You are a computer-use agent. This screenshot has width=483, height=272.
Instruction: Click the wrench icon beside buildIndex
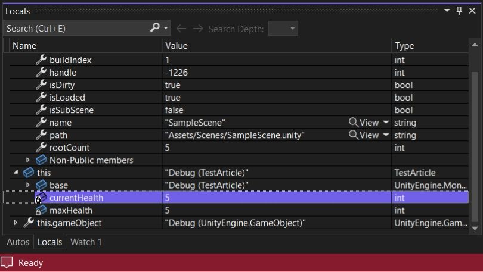tap(41, 60)
